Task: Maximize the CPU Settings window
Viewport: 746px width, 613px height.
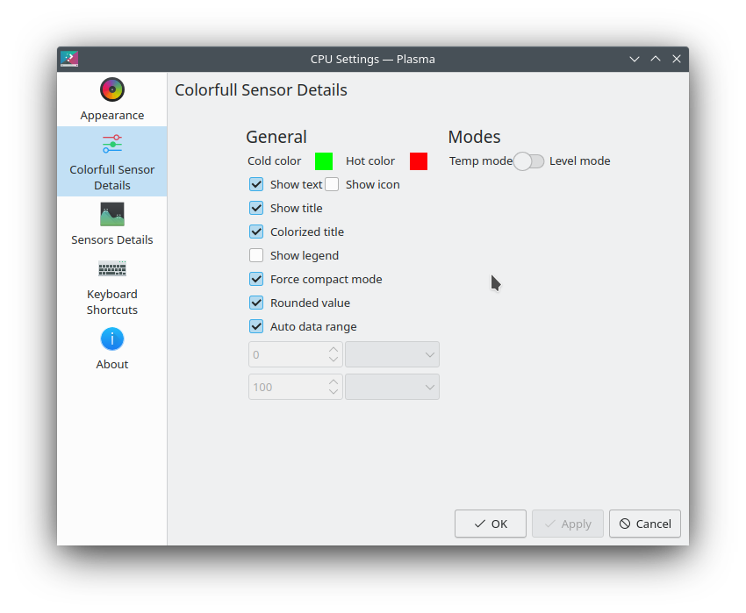Action: tap(656, 59)
